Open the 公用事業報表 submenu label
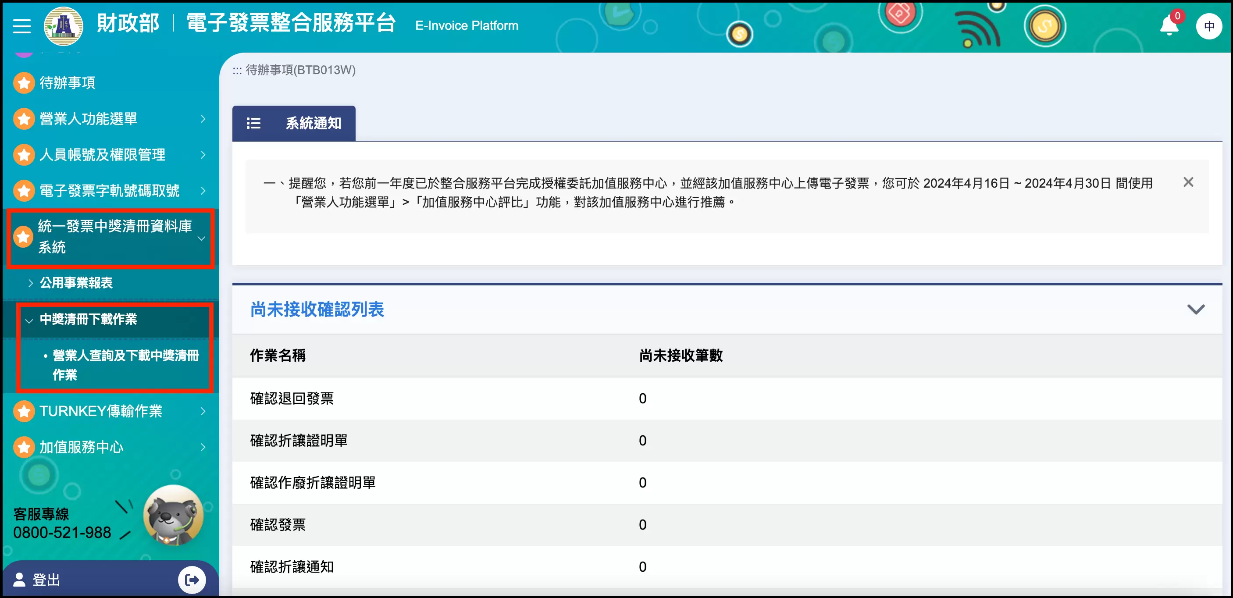1233x598 pixels. coord(76,283)
